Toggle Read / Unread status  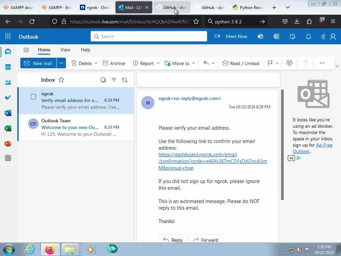[241, 63]
